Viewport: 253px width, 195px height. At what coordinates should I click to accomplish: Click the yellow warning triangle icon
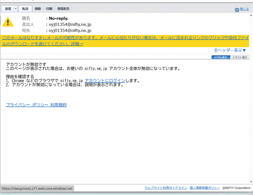click(x=8, y=22)
